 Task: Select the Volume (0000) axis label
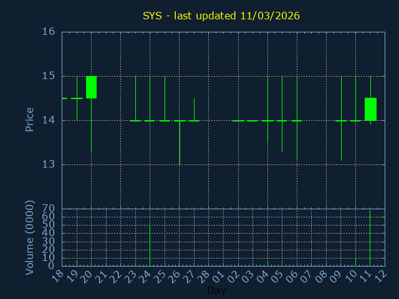point(29,237)
